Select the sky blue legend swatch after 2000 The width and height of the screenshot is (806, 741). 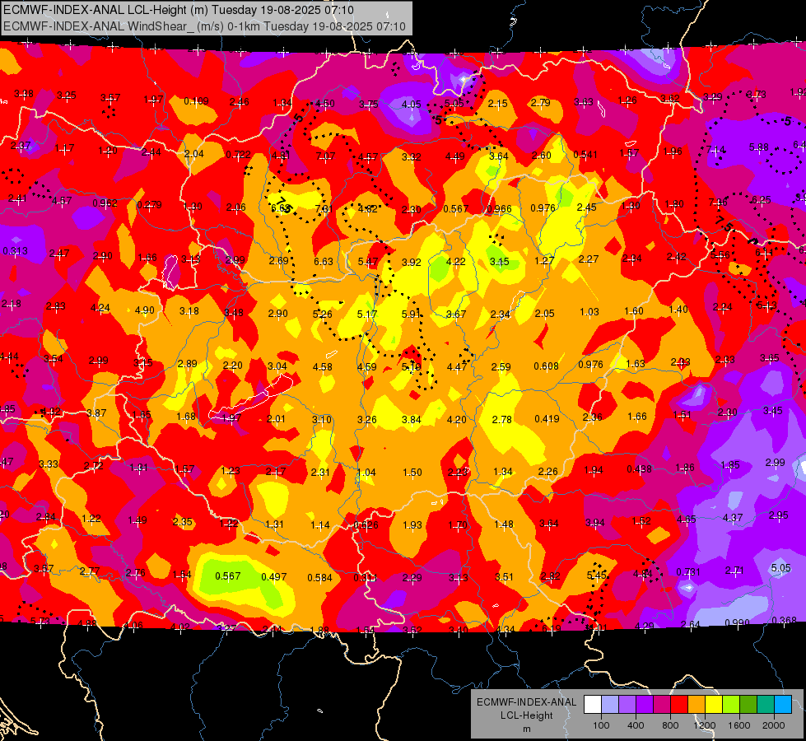pos(783,705)
